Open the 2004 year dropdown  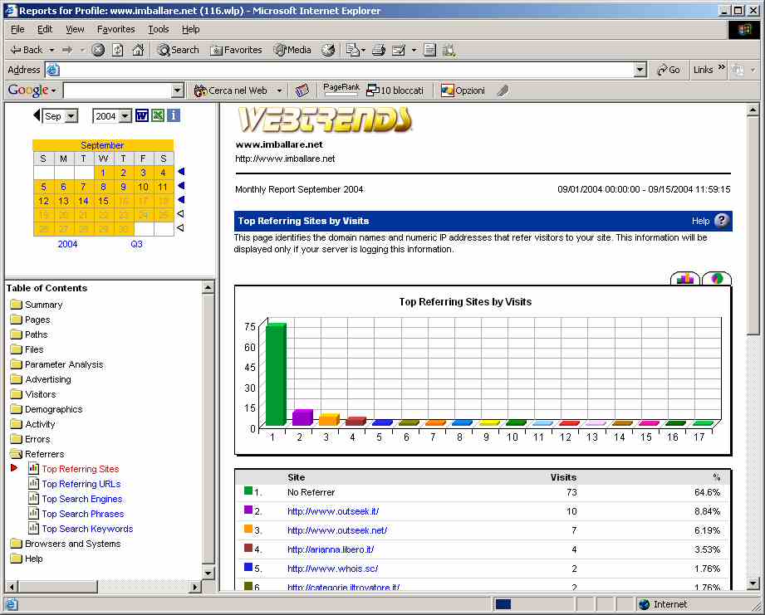pos(125,116)
